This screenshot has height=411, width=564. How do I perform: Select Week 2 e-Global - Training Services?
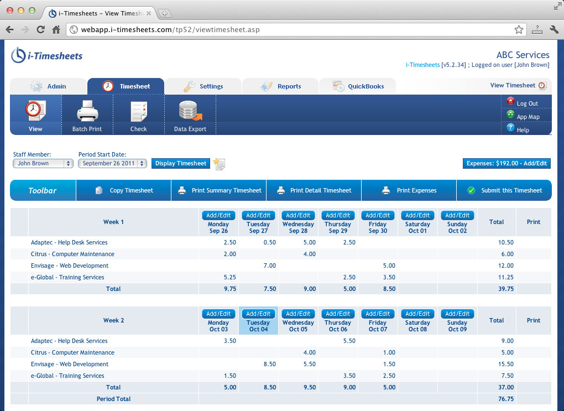tap(67, 376)
